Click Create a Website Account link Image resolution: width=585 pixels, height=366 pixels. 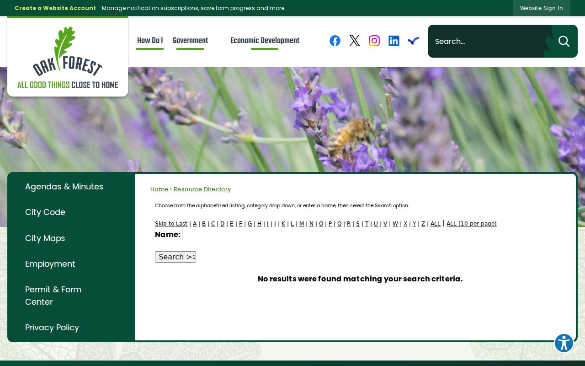55,8
